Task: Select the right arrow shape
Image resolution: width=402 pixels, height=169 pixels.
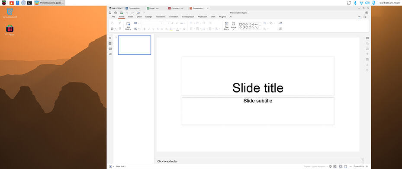Action: [x=247, y=24]
